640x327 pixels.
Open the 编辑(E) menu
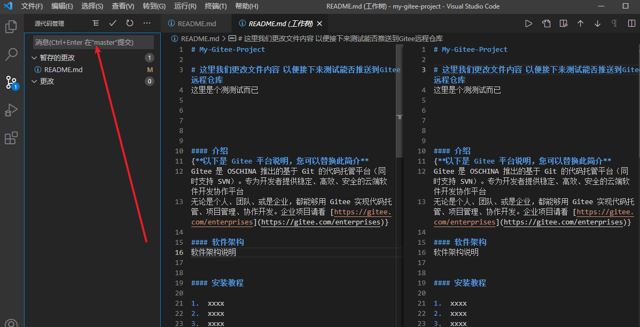coord(62,6)
